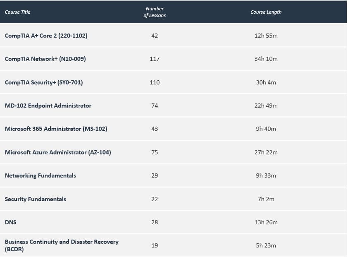Viewport: 348px width, 257px height.
Task: Click the 5h 23m course length
Action: [266, 245]
